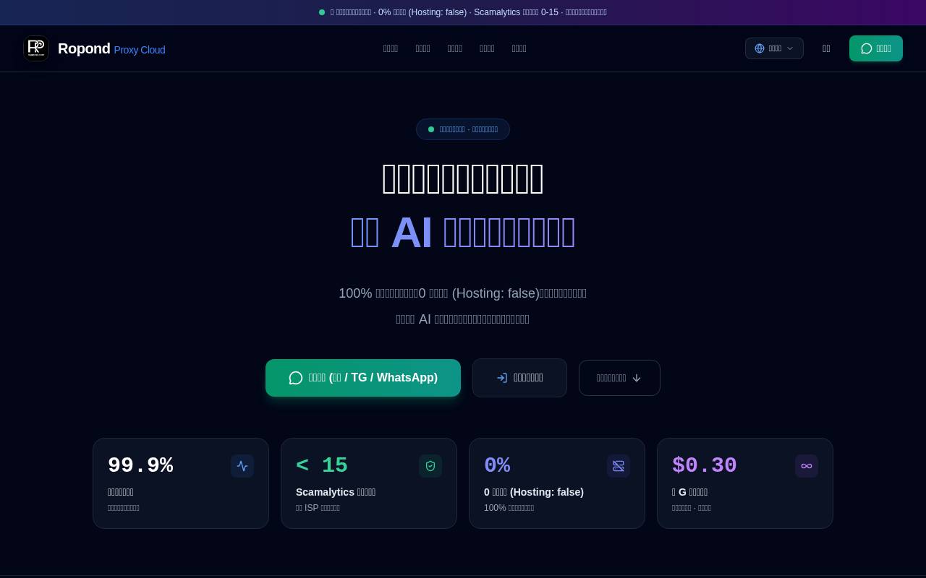The image size is (926, 578).
Task: Click the crossed-out server icon on the 0% card
Action: point(619,466)
